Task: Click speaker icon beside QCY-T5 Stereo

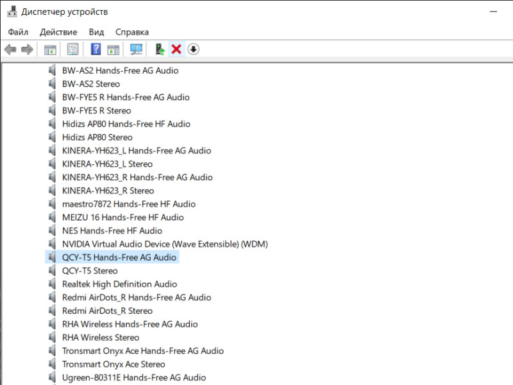Action: 52,271
